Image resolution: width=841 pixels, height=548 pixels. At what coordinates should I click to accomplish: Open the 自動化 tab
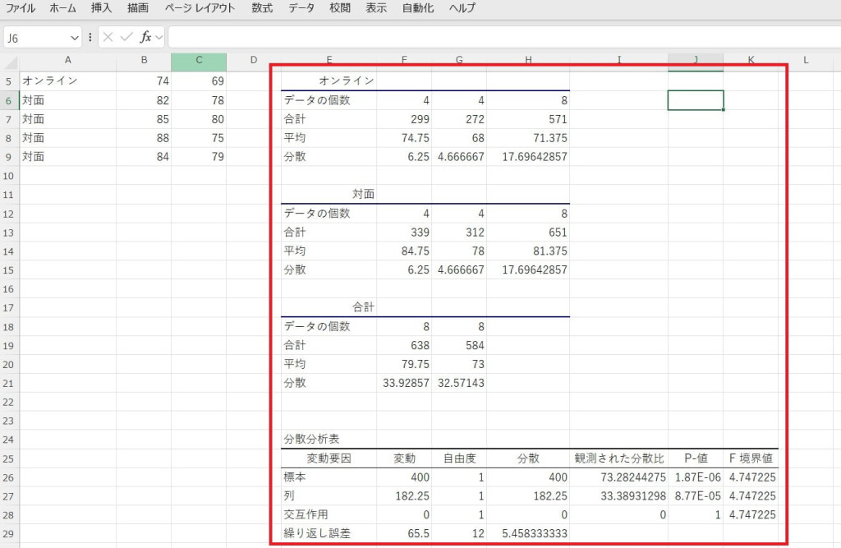418,8
